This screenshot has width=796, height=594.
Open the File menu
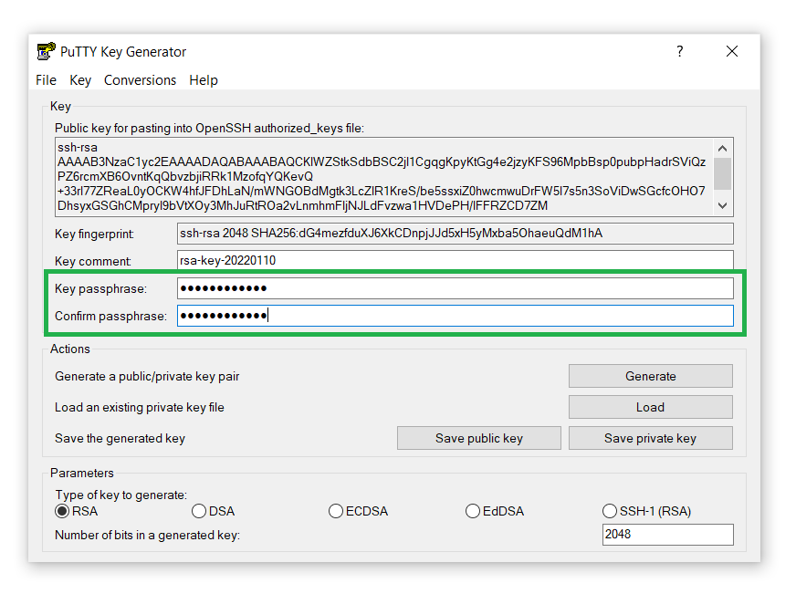[x=46, y=80]
